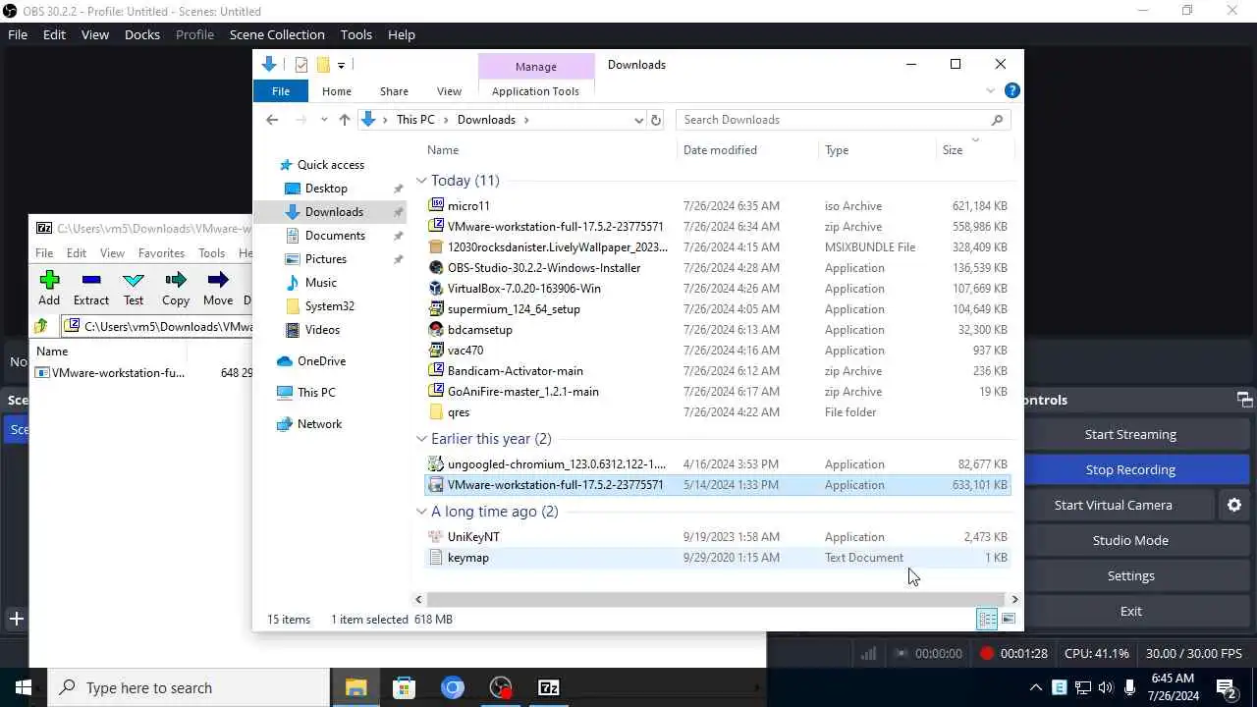Click the Explorer Help question mark icon

point(1011,90)
